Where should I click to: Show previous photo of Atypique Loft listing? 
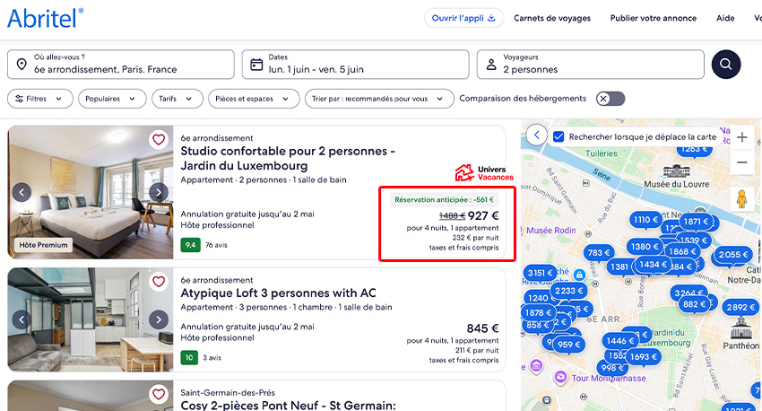coord(22,319)
